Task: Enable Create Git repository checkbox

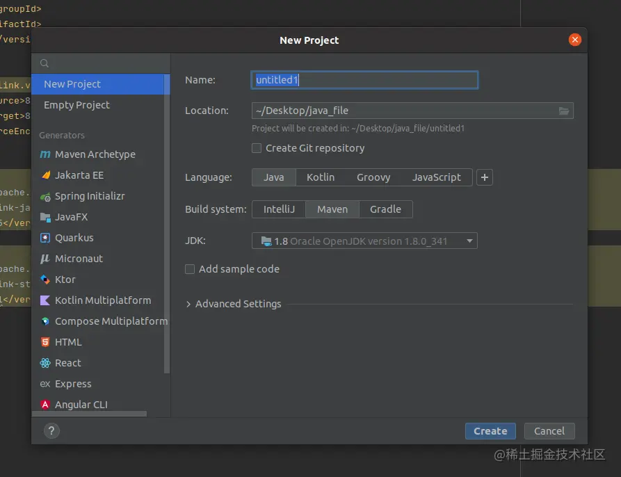Action: click(x=257, y=148)
